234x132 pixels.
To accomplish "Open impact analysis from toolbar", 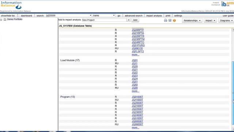I will [x=154, y=15].
